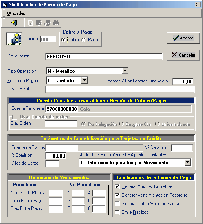This screenshot has width=203, height=224.
Task: Uncheck Generar Apuntes Contables
Action: pyautogui.click(x=117, y=186)
